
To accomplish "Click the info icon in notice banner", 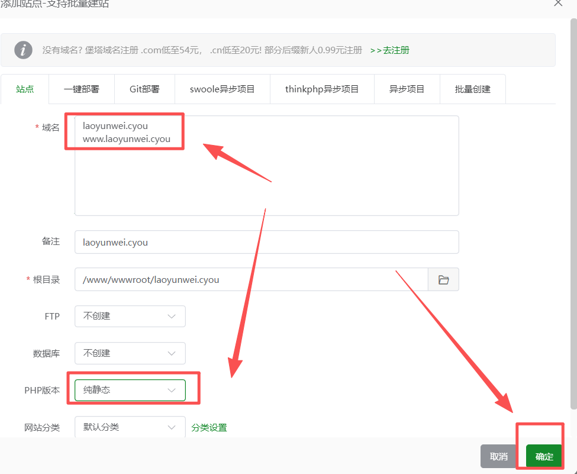I will coord(23,50).
